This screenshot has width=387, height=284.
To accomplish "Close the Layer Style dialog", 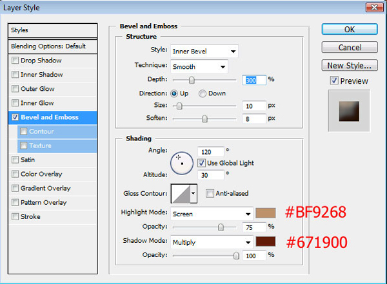I will [x=374, y=7].
